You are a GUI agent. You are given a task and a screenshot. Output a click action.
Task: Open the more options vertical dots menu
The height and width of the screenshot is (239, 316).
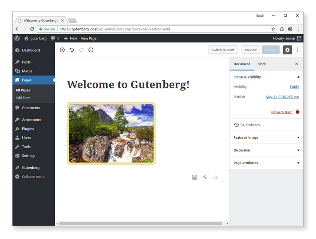point(297,50)
